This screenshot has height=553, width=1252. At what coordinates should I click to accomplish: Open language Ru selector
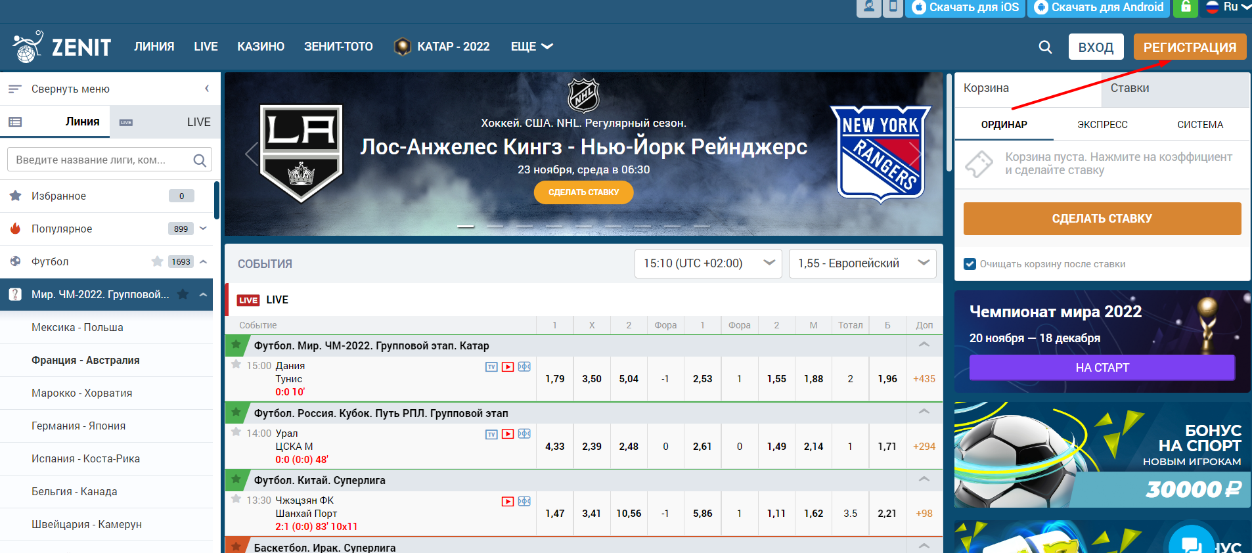pos(1228,7)
